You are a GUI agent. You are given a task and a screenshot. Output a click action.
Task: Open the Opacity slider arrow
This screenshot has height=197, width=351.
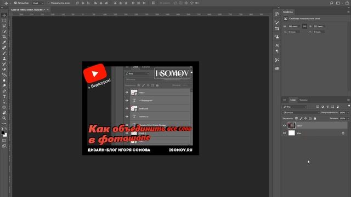[x=348, y=113]
